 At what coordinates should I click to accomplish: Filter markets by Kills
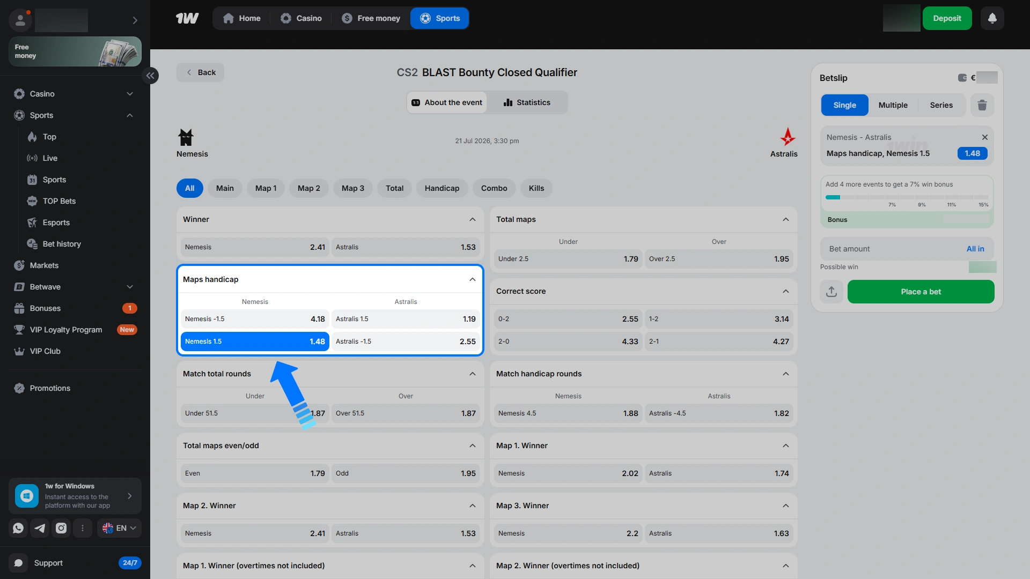click(536, 188)
